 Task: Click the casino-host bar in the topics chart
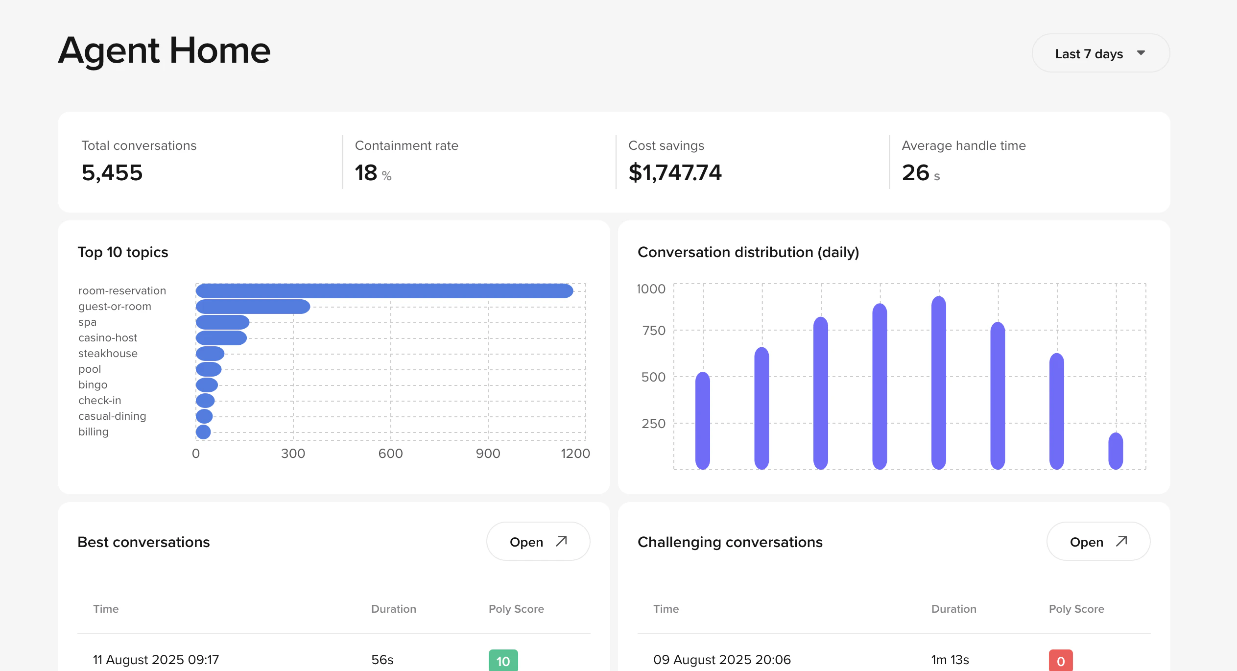coord(220,337)
